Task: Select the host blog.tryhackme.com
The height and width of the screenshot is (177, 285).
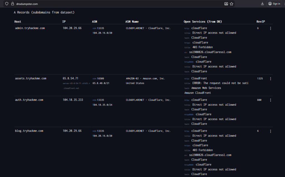Action: pyautogui.click(x=29, y=131)
